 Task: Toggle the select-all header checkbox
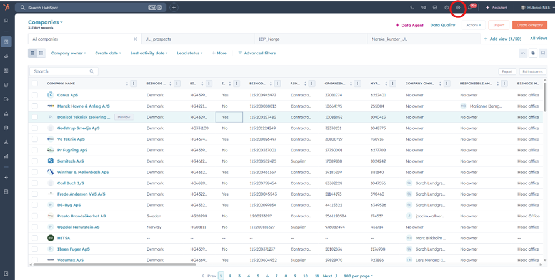35,83
